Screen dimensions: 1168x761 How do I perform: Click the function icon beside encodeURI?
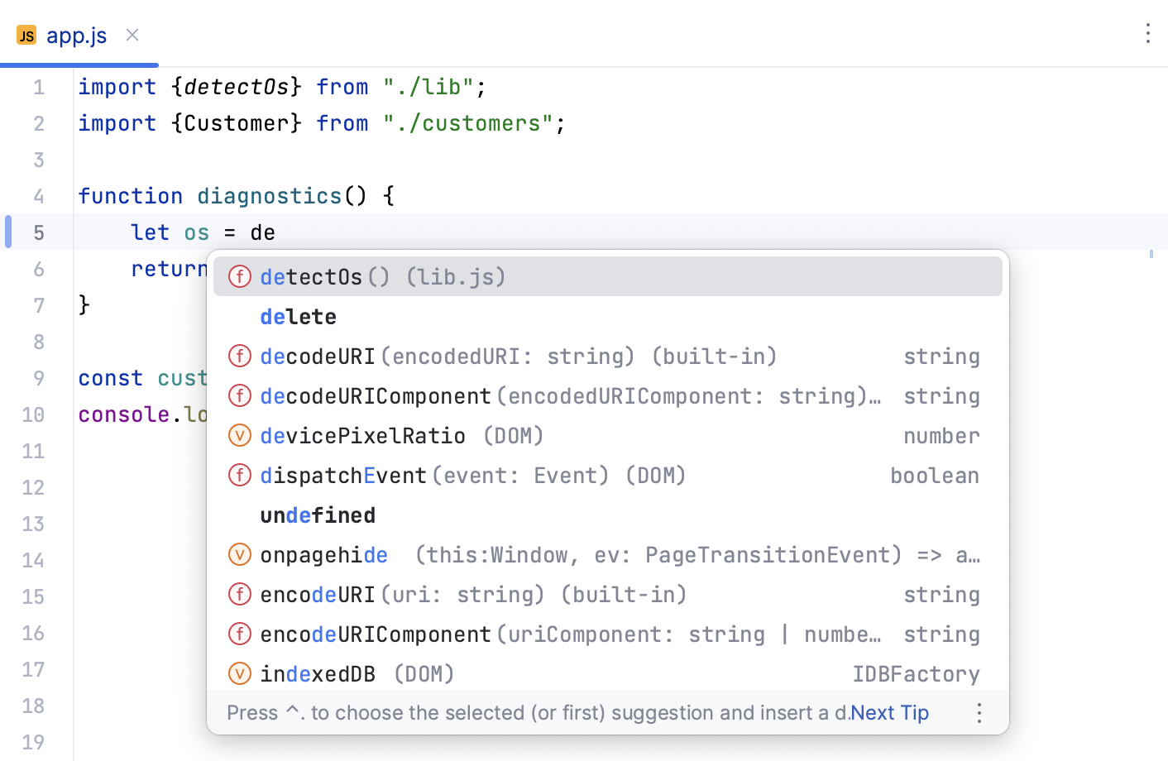[239, 594]
